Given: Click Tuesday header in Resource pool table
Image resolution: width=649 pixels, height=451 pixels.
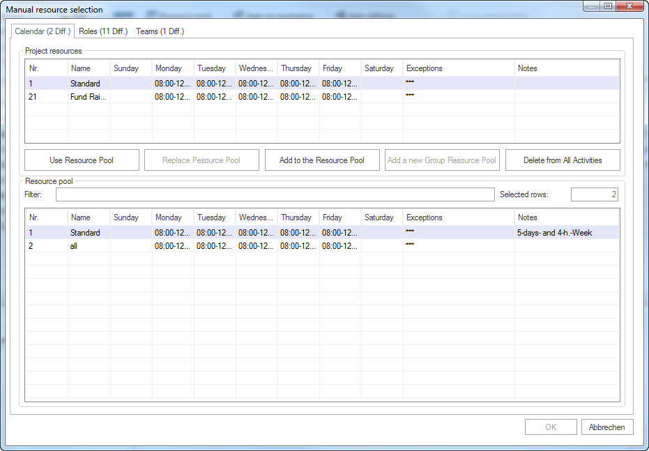Looking at the screenshot, I should click(215, 217).
